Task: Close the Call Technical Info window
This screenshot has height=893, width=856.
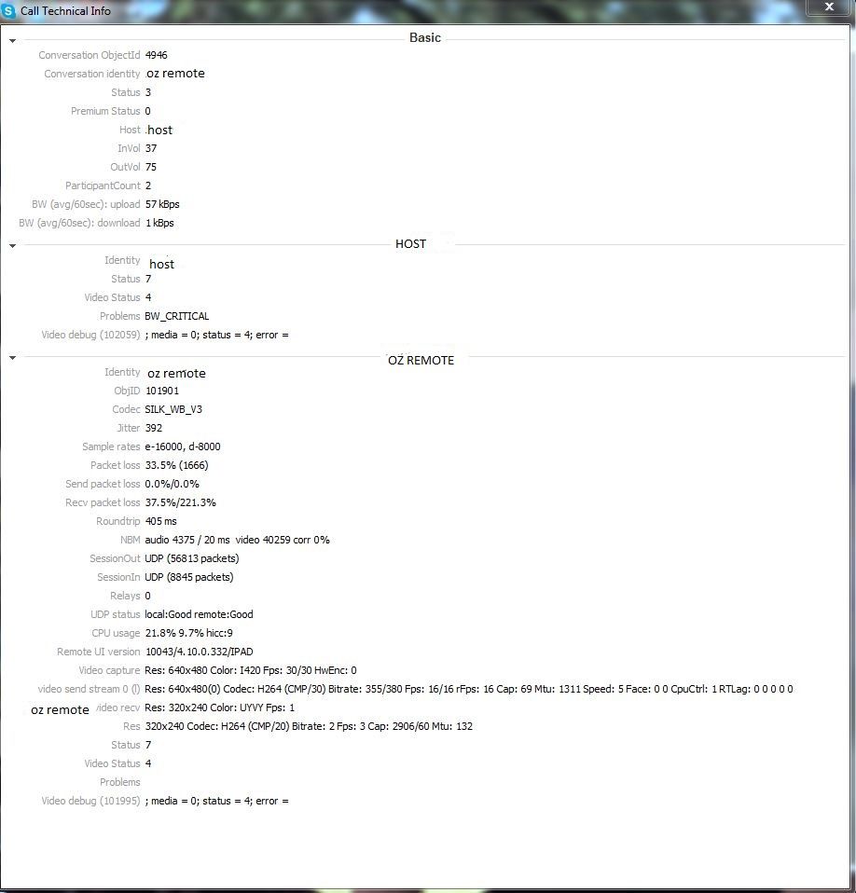Action: [x=829, y=7]
